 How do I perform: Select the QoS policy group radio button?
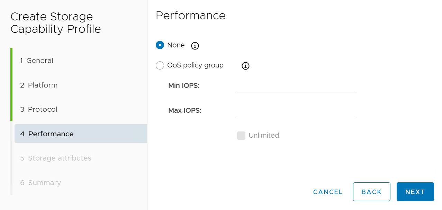tap(160, 65)
